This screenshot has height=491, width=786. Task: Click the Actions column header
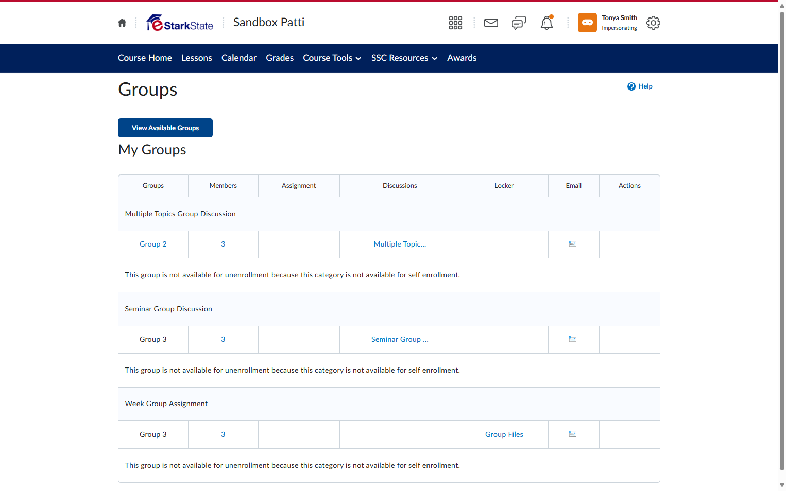pos(629,186)
